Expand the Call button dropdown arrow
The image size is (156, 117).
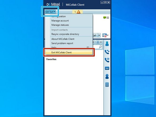tap(99, 35)
